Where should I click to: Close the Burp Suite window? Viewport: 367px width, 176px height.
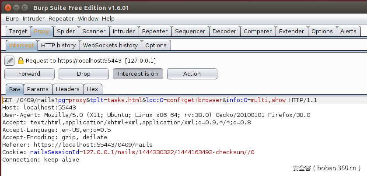point(8,7)
